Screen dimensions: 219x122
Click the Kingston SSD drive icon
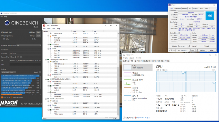pyautogui.click(x=48, y=79)
